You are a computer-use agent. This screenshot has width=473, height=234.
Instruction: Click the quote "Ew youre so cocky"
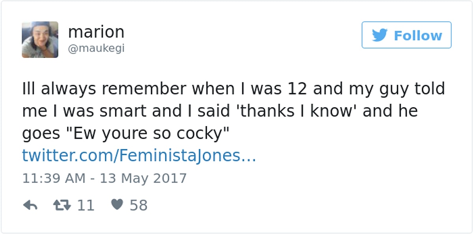pyautogui.click(x=145, y=134)
